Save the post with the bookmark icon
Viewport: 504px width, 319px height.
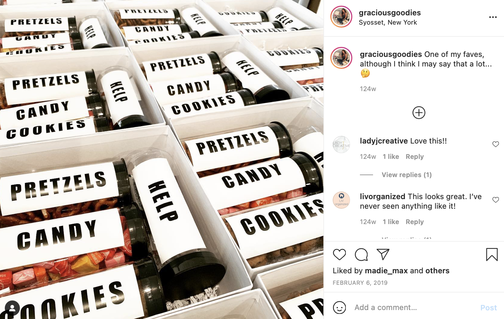[x=492, y=254]
